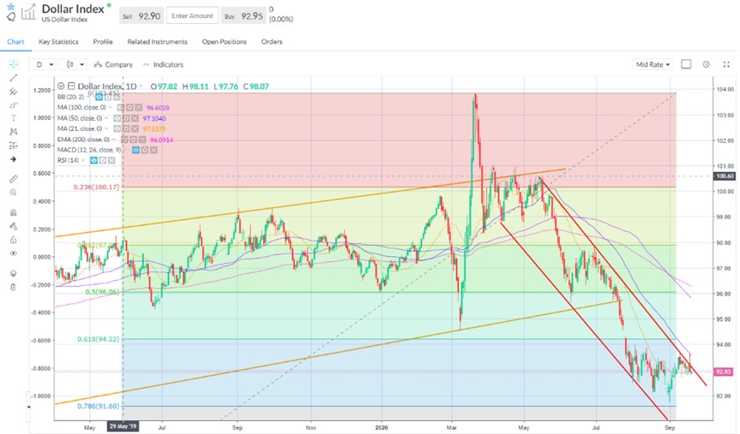This screenshot has width=740, height=434.
Task: Open the Mid Rate dropdown
Action: (653, 64)
